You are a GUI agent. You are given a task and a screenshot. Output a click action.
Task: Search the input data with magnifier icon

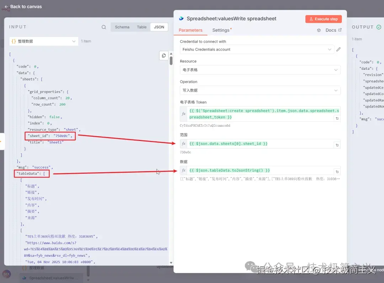point(104,27)
